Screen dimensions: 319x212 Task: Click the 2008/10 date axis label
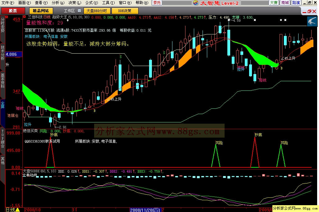coord(33,210)
